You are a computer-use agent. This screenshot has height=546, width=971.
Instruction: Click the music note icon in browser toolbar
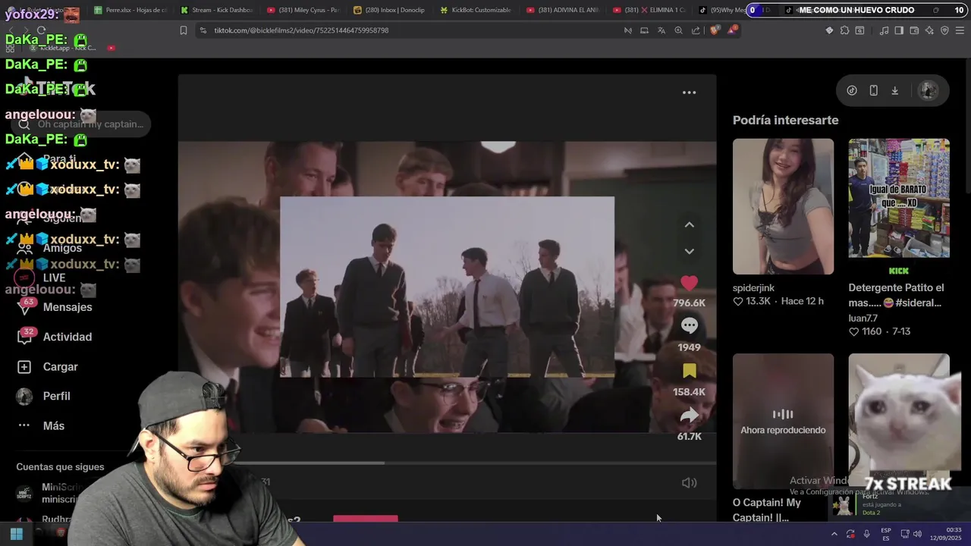pyautogui.click(x=884, y=30)
